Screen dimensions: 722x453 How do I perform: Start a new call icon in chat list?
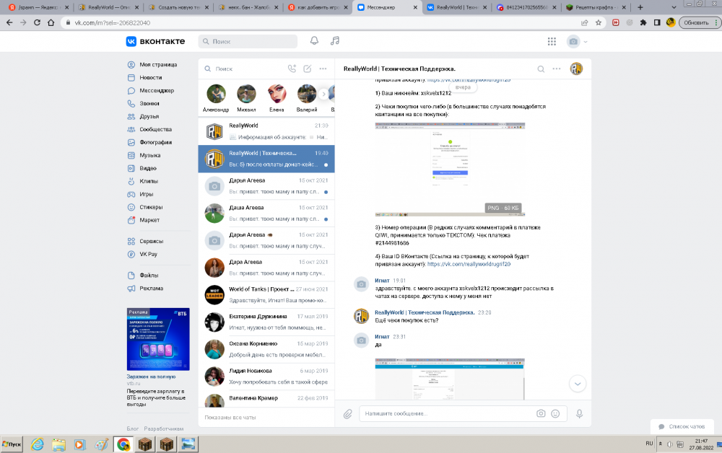292,69
